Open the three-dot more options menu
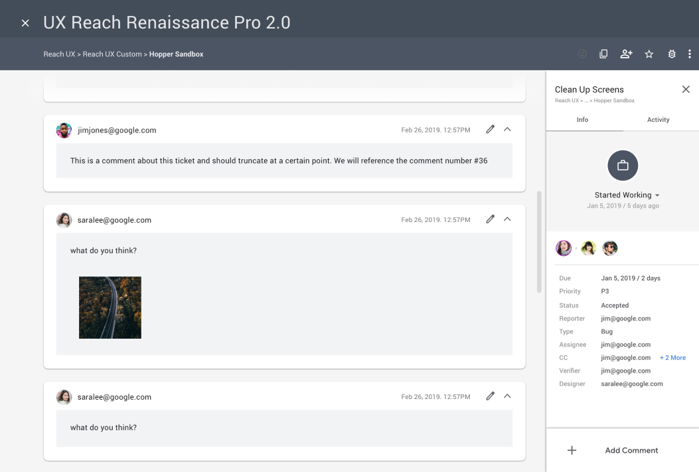The width and height of the screenshot is (699, 472). pyautogui.click(x=690, y=54)
